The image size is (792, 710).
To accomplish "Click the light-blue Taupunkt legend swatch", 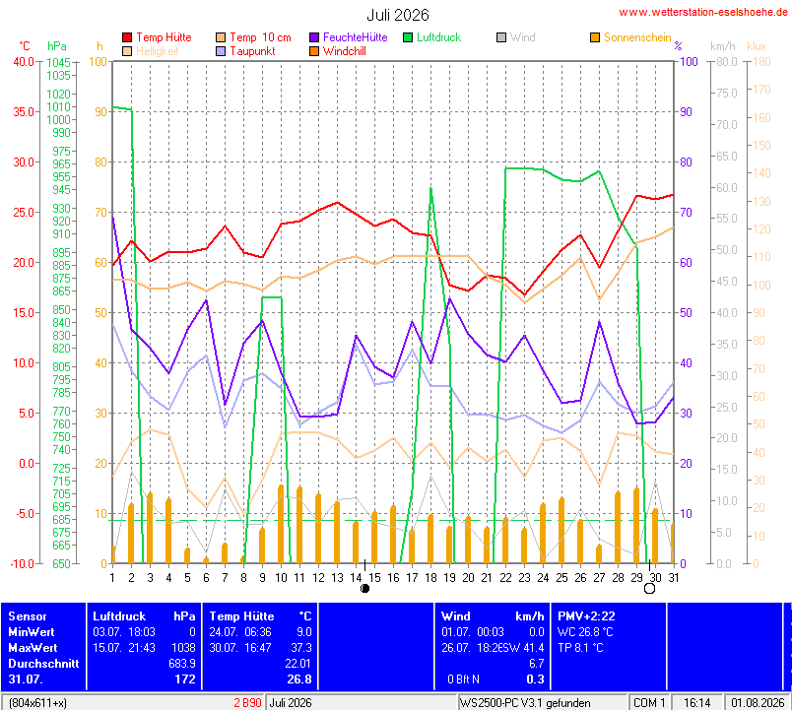I will point(221,51).
